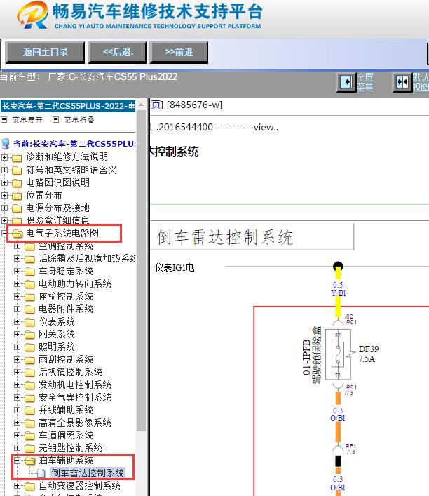Click the folder icon of 电源分布及接地
This screenshot has width=429, height=496.
point(17,208)
